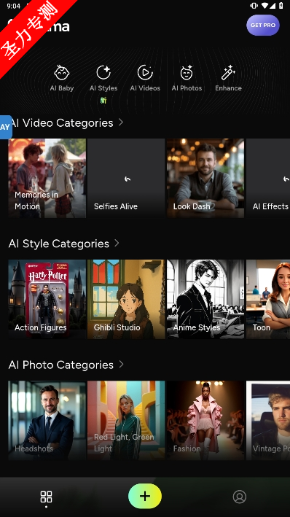
Task: Open the AI Baby tool icon
Action: pos(62,72)
